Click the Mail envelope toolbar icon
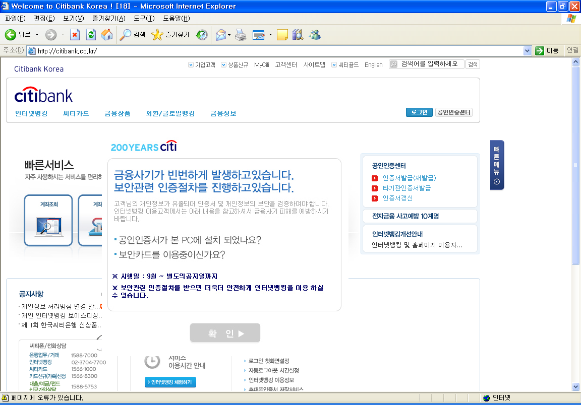Image resolution: width=581 pixels, height=405 pixels. pos(221,35)
